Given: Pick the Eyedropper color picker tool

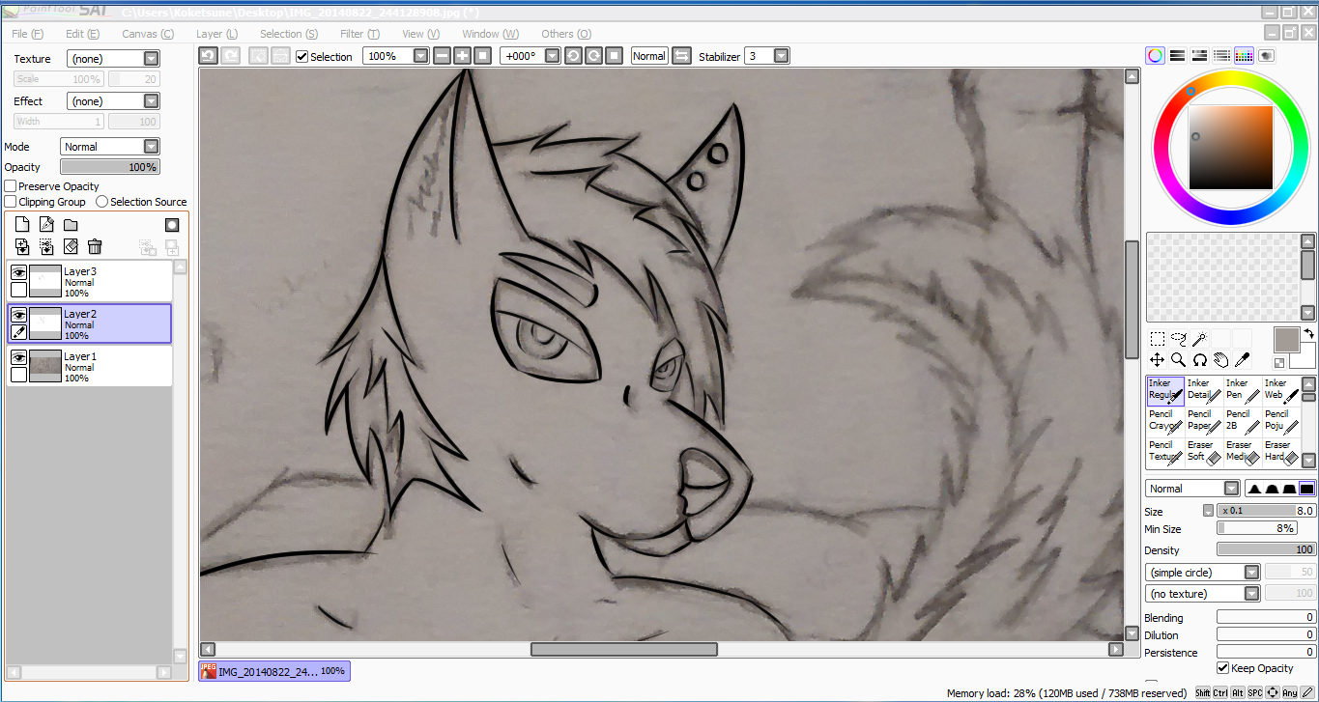Looking at the screenshot, I should 1243,359.
